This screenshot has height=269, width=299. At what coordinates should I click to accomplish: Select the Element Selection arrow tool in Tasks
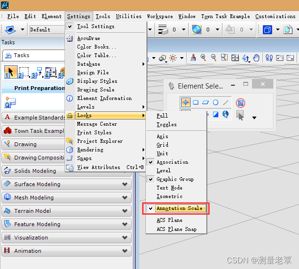click(10, 72)
